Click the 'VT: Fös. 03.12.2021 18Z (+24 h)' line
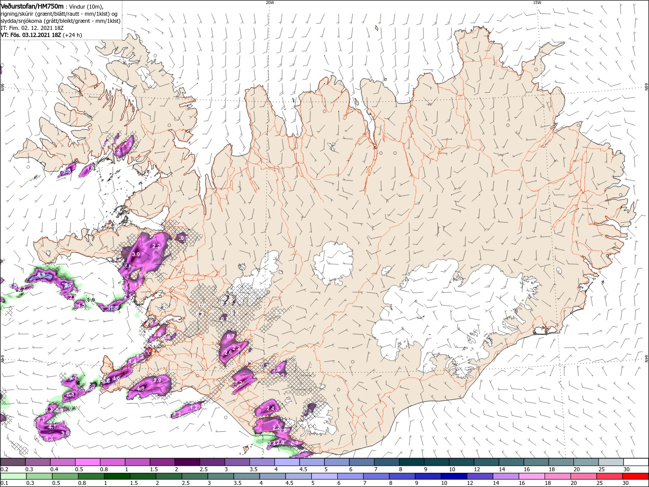The image size is (649, 487). tap(41, 35)
